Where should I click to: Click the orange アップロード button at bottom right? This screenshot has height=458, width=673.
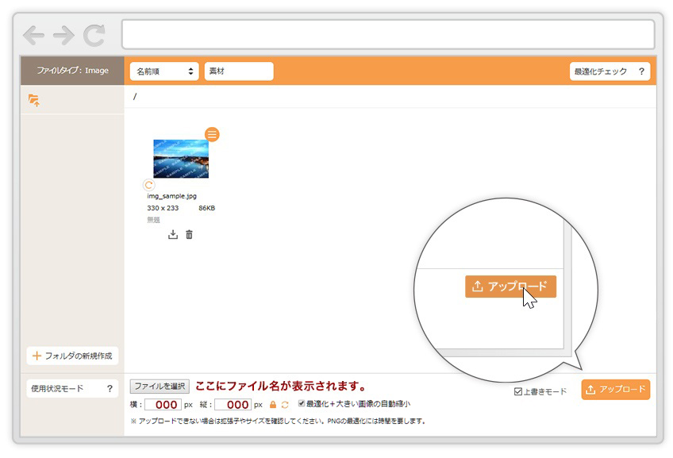(x=615, y=390)
